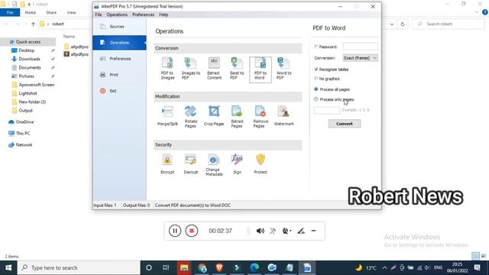Open the Extract Content operation
Screen dimensions: 489x275
214,69
